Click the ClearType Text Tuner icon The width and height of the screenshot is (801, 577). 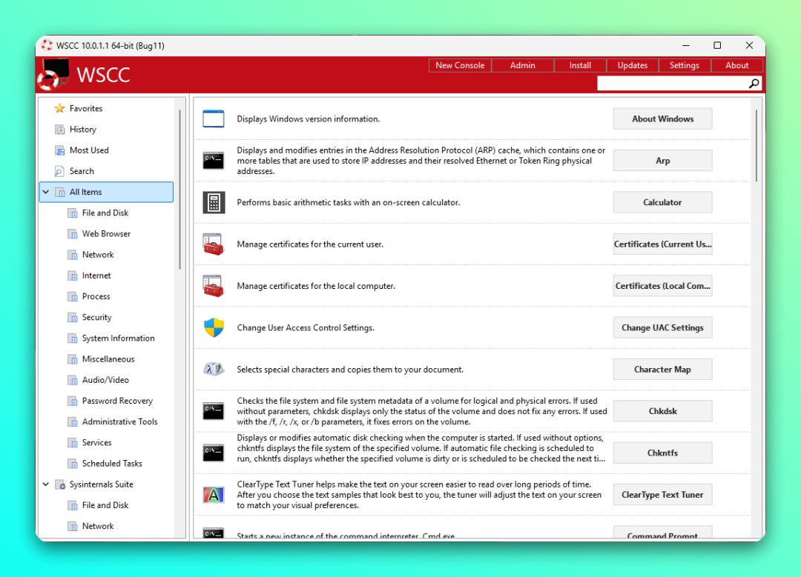tap(214, 495)
